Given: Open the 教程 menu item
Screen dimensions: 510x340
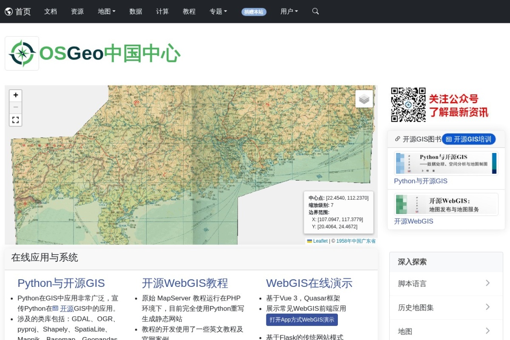Looking at the screenshot, I should [x=189, y=11].
